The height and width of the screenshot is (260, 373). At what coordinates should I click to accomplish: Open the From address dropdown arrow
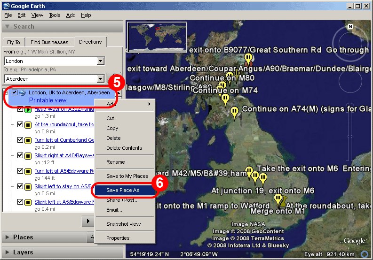[101, 61]
